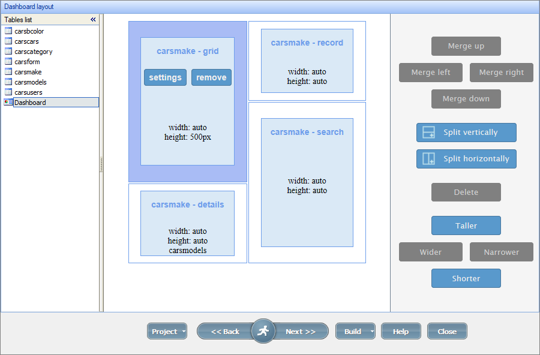Remove the carsmake grid from the layout
Image resolution: width=540 pixels, height=355 pixels.
coord(211,77)
